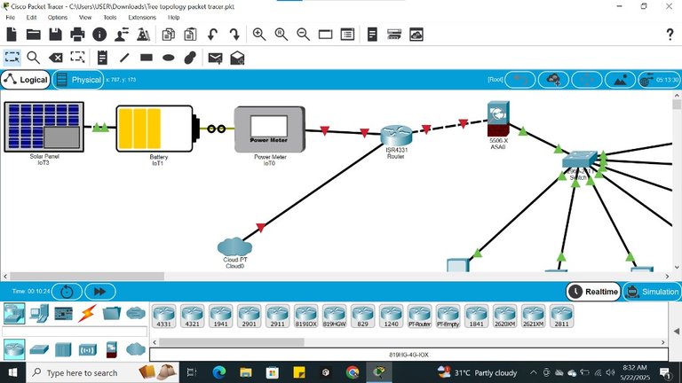Click the workspace horizontal scrollbar thumb
Image resolution: width=682 pixels, height=383 pixels.
[x=87, y=277]
